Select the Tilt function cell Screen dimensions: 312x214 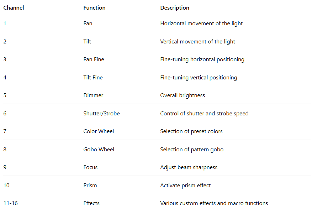click(x=87, y=41)
